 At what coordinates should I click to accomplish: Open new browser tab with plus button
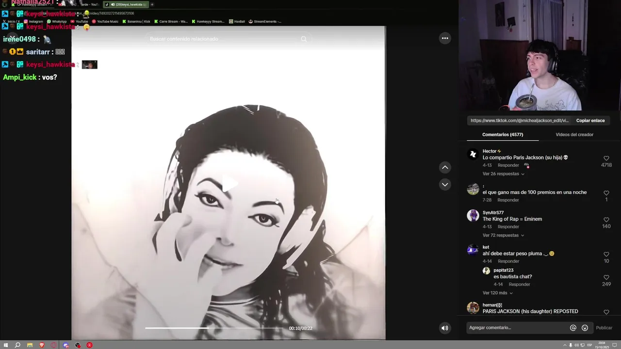point(152,4)
